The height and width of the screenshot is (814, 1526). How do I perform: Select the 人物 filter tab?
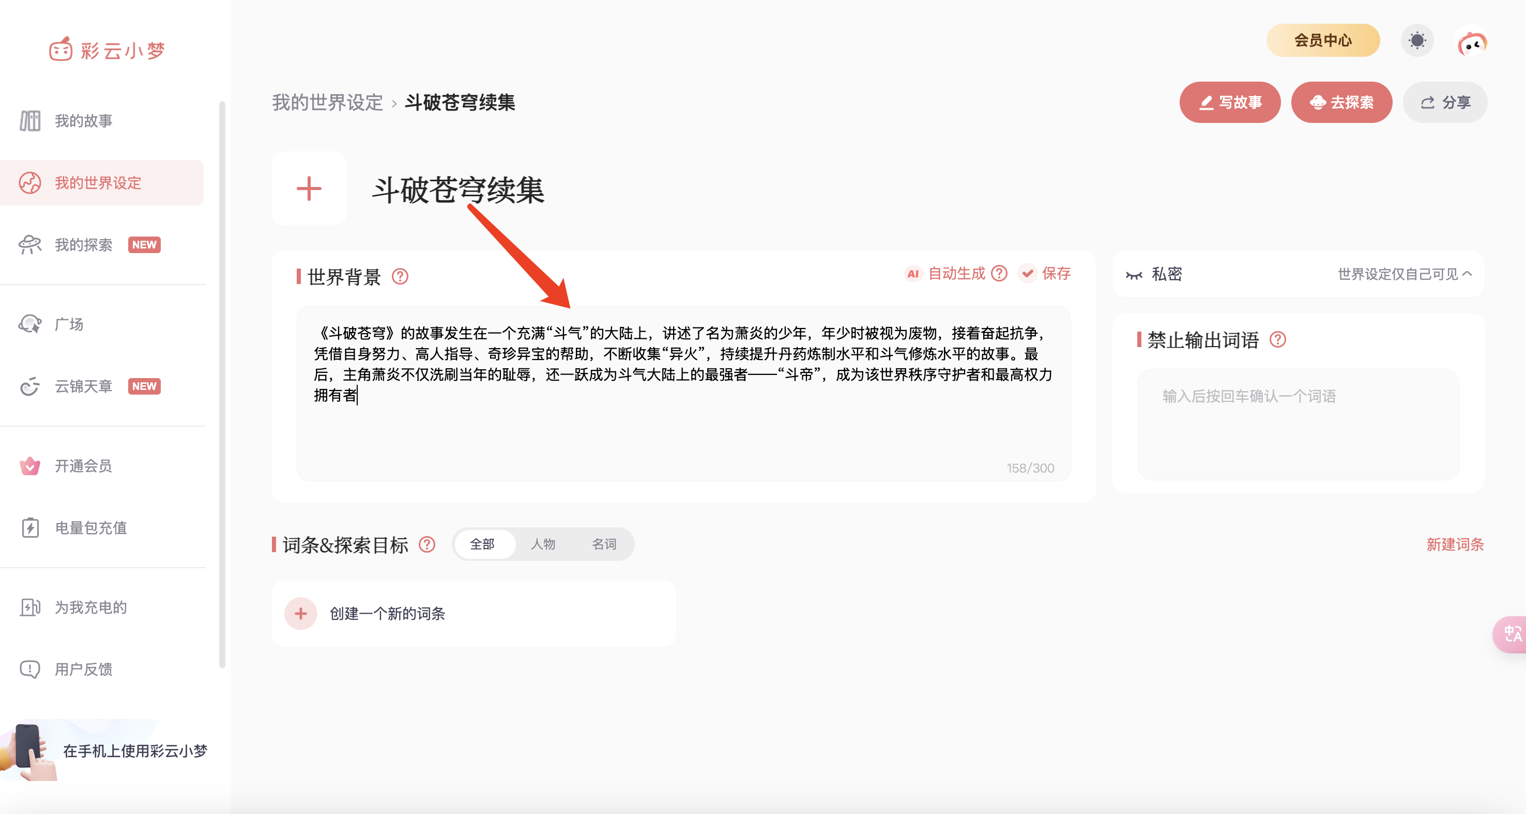tap(543, 544)
